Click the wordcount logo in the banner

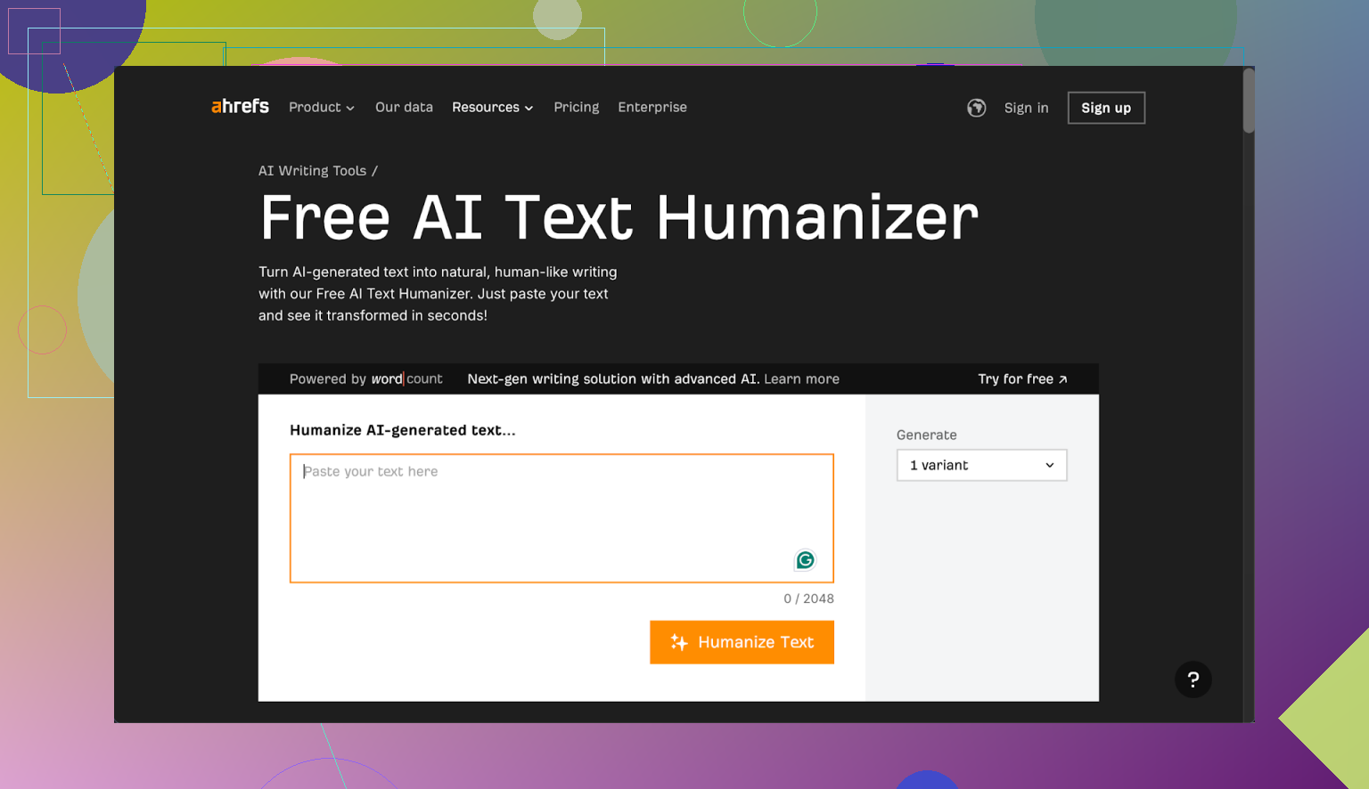coord(406,379)
